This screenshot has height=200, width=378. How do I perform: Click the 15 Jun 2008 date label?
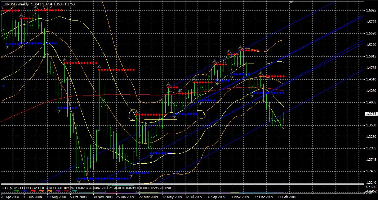pos(33,197)
